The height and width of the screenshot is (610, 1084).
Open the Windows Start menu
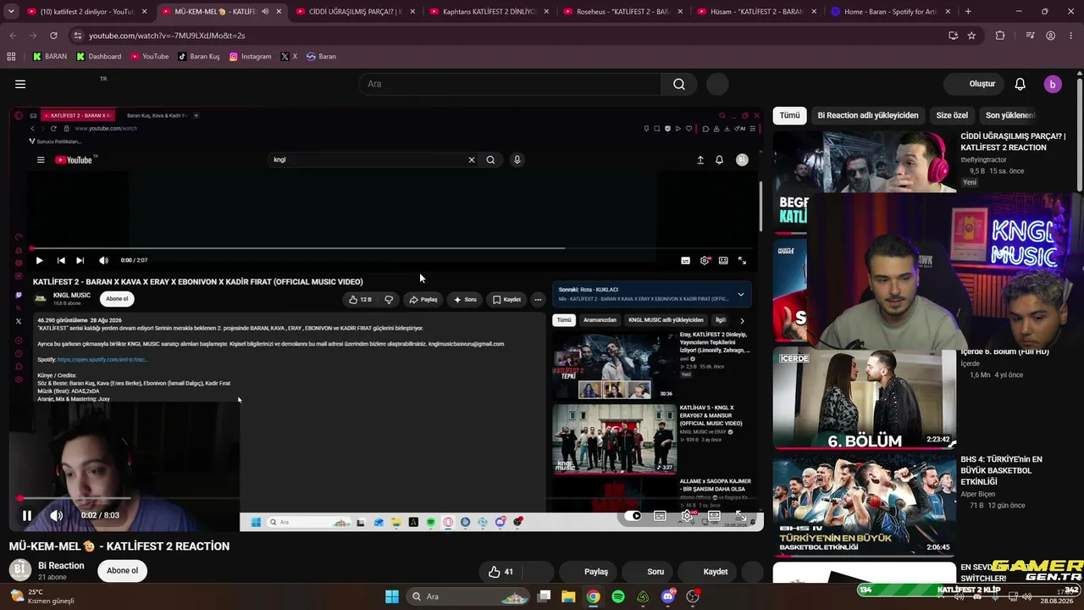click(x=392, y=596)
